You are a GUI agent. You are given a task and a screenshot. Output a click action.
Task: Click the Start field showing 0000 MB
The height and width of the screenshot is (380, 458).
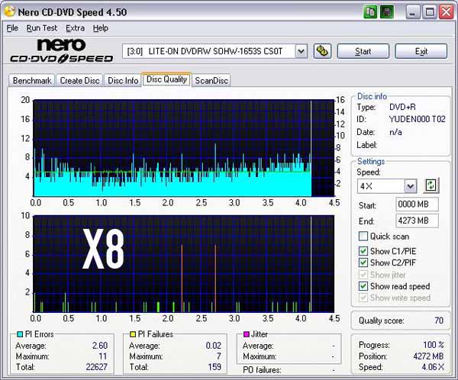(x=417, y=204)
